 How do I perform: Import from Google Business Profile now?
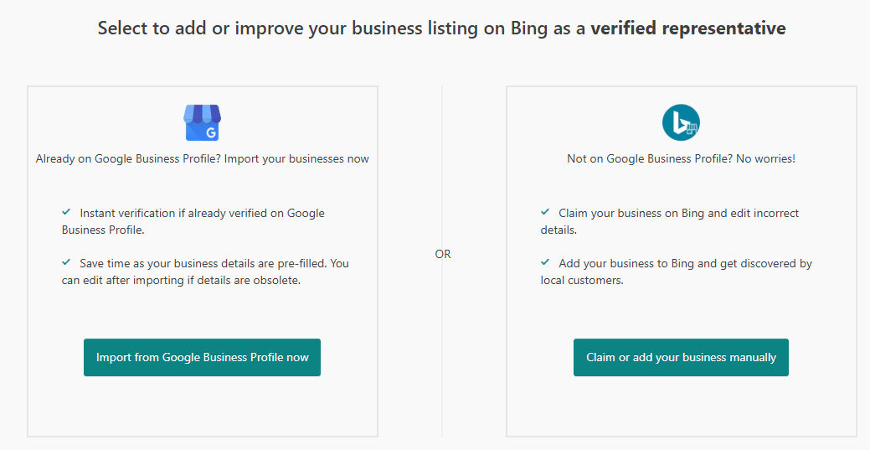(x=202, y=358)
